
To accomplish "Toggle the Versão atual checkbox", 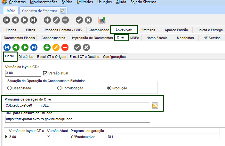I will tap(45, 73).
